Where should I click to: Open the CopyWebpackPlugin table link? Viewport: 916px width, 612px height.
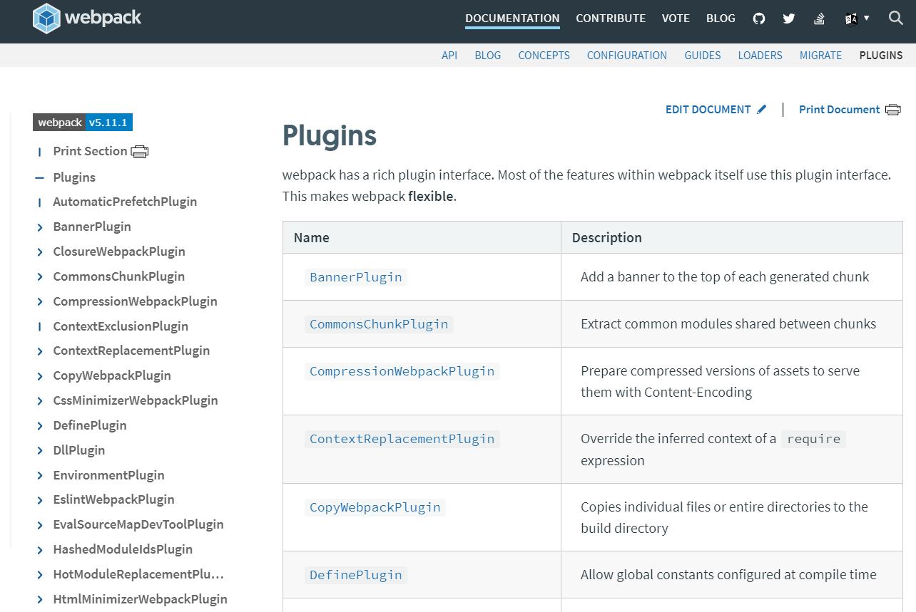click(375, 507)
